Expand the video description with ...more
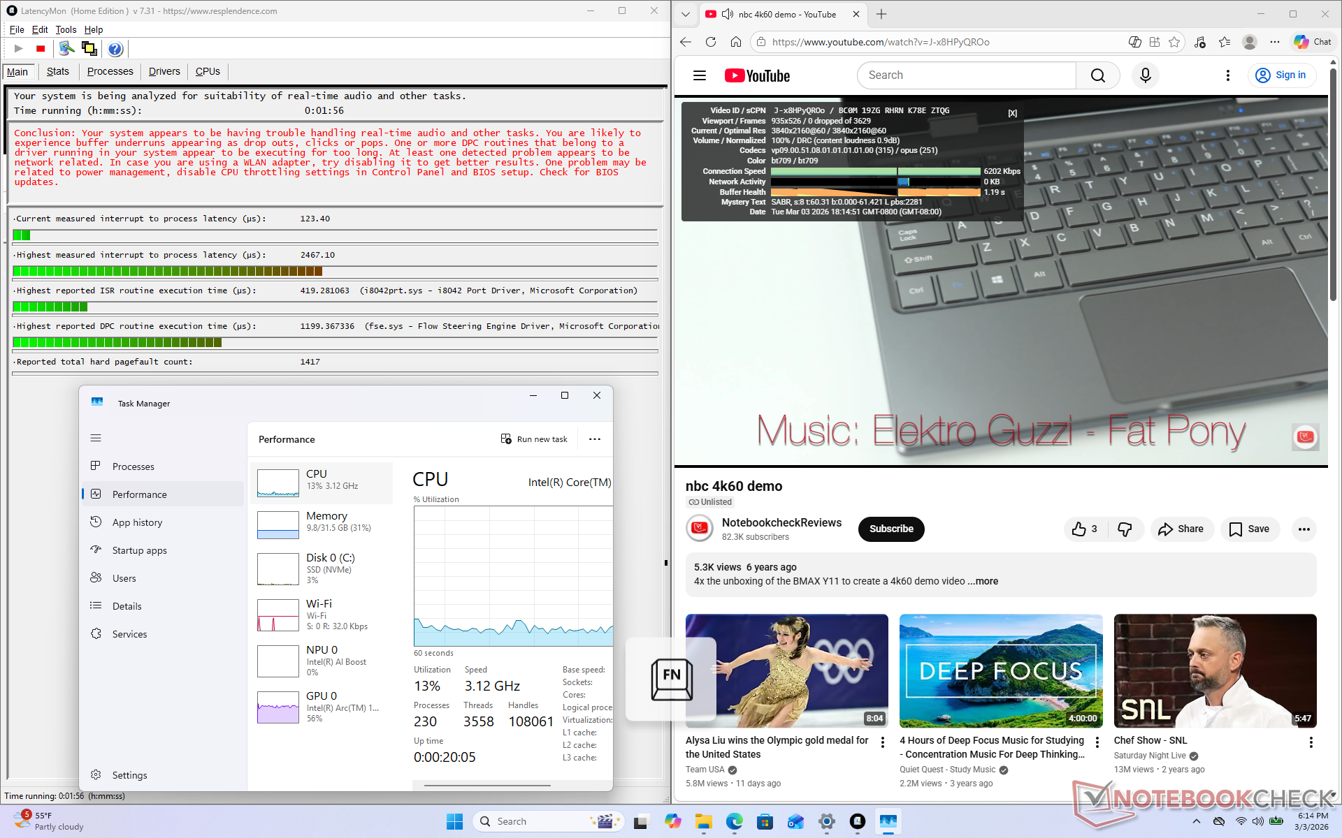The height and width of the screenshot is (838, 1342). click(983, 581)
